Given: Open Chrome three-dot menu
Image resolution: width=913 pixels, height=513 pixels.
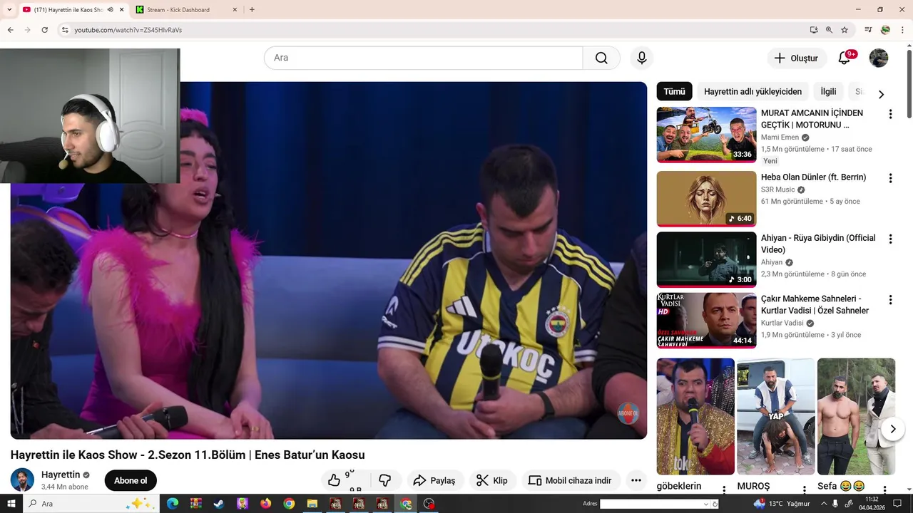Looking at the screenshot, I should click(902, 30).
